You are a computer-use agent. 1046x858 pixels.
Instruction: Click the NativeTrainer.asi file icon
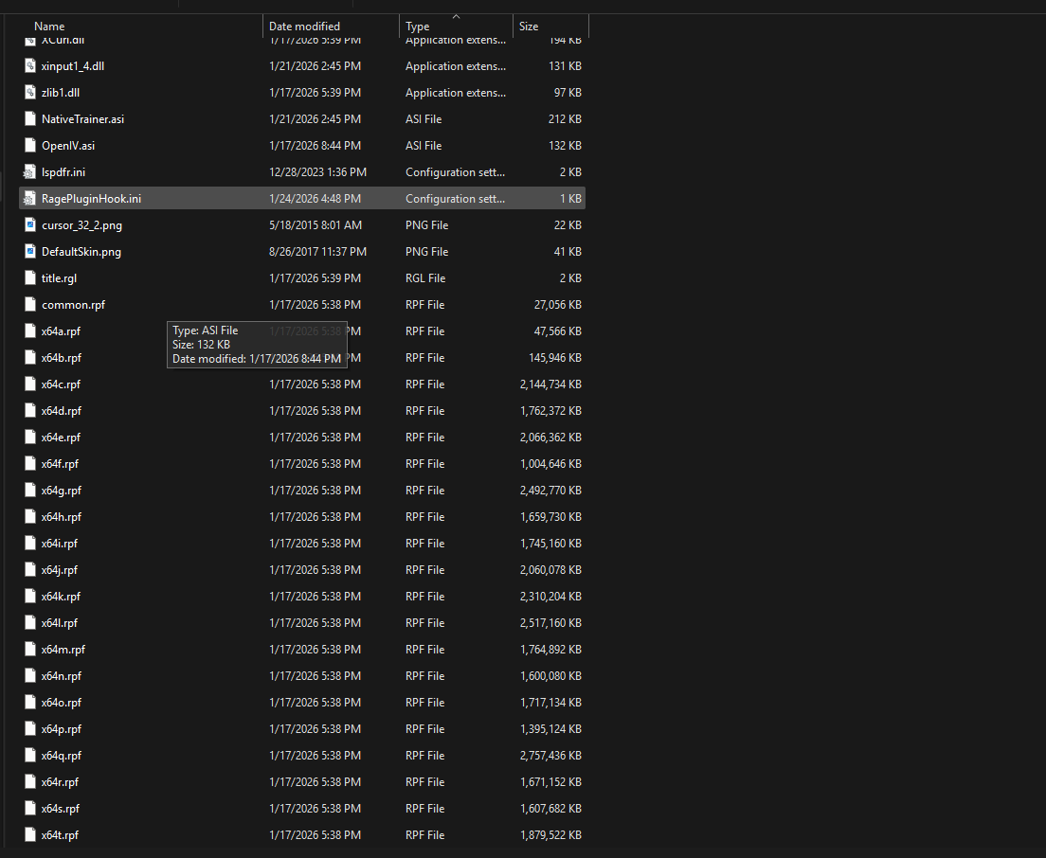pyautogui.click(x=30, y=118)
